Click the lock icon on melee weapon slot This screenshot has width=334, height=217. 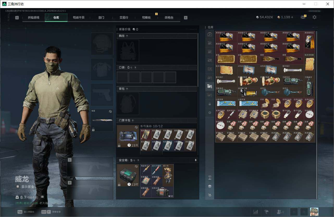93,129
